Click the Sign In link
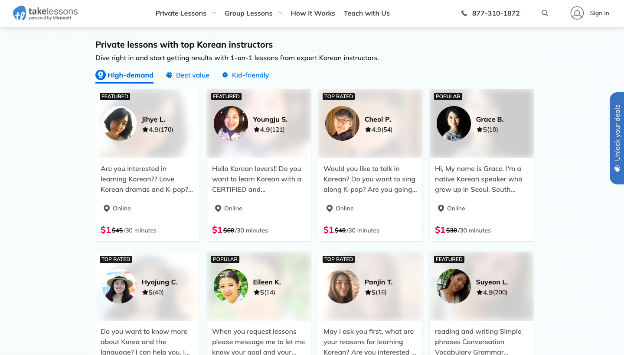 (x=599, y=13)
